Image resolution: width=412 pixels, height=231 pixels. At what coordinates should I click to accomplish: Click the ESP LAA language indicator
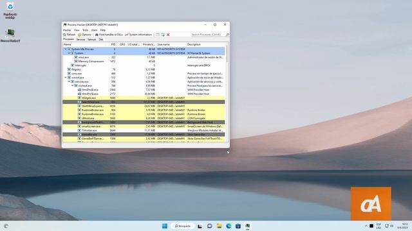click(x=379, y=226)
